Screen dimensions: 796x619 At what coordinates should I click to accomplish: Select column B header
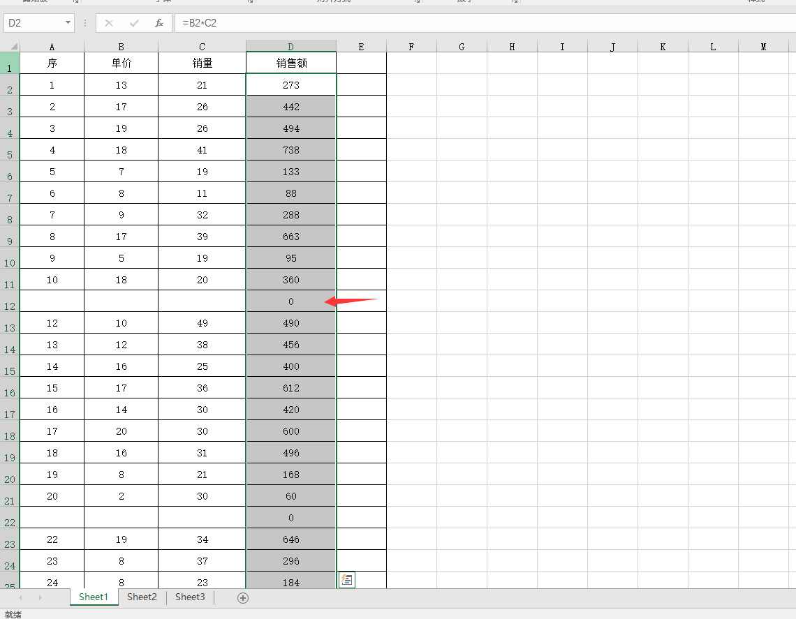tap(121, 47)
